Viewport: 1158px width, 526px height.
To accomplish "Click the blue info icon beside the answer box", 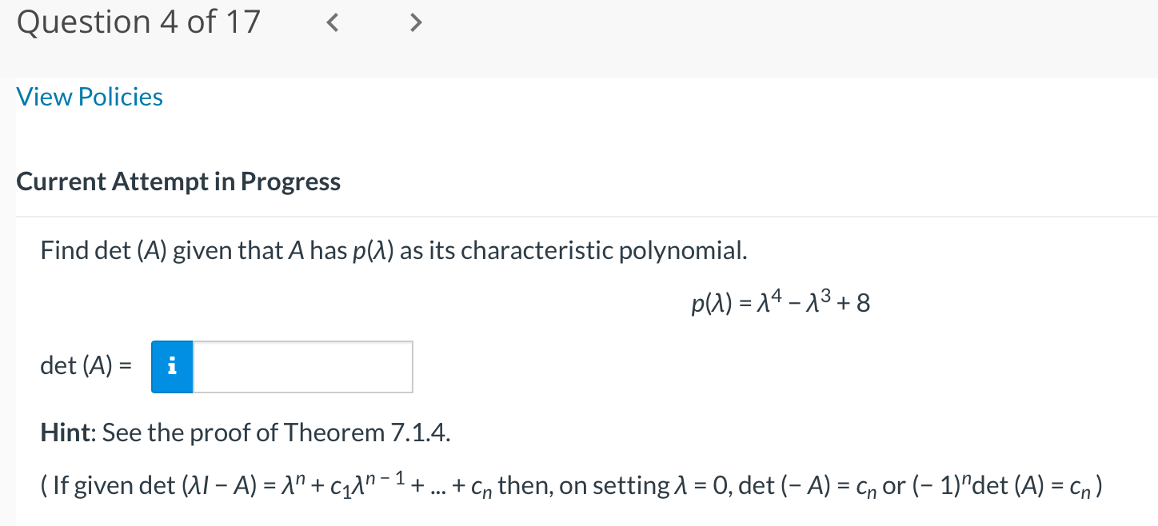I will (x=171, y=366).
